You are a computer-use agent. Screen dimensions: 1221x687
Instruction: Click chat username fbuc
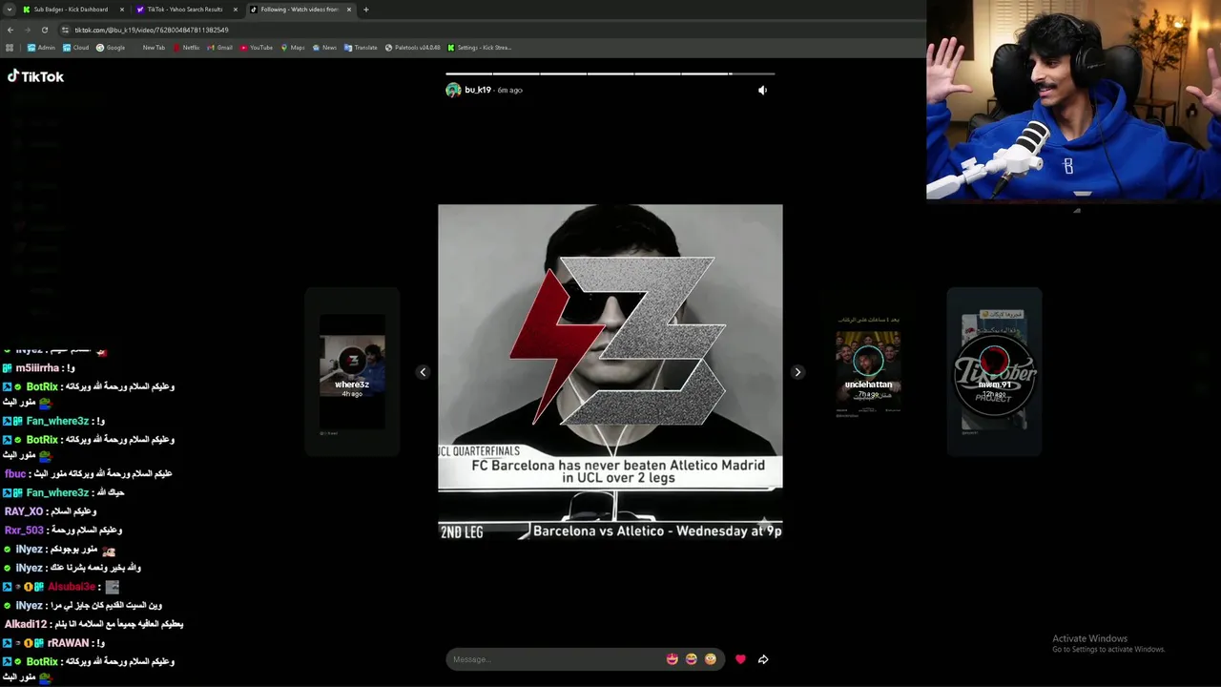click(14, 473)
